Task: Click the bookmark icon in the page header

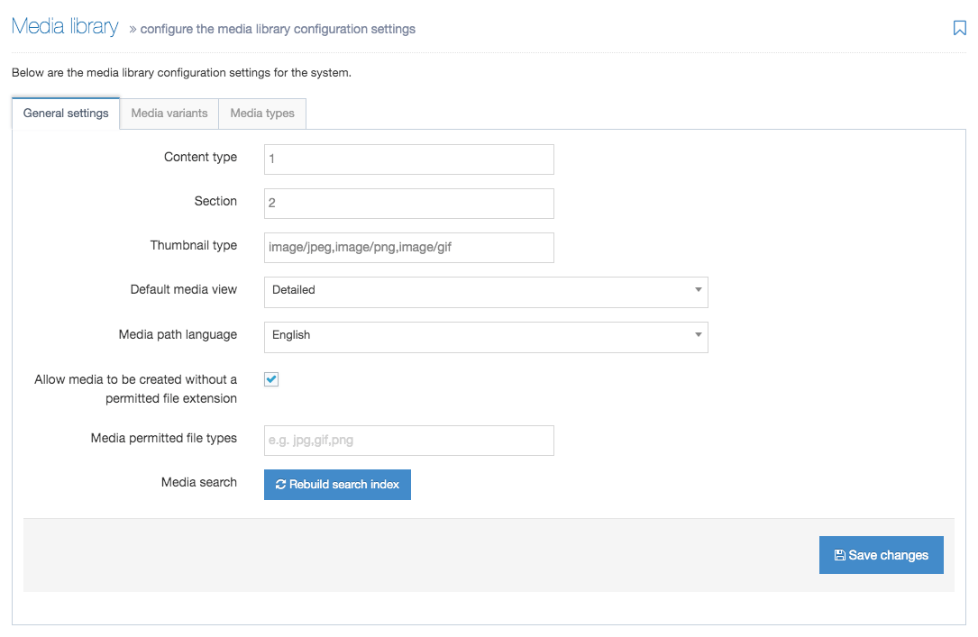Action: 959,28
